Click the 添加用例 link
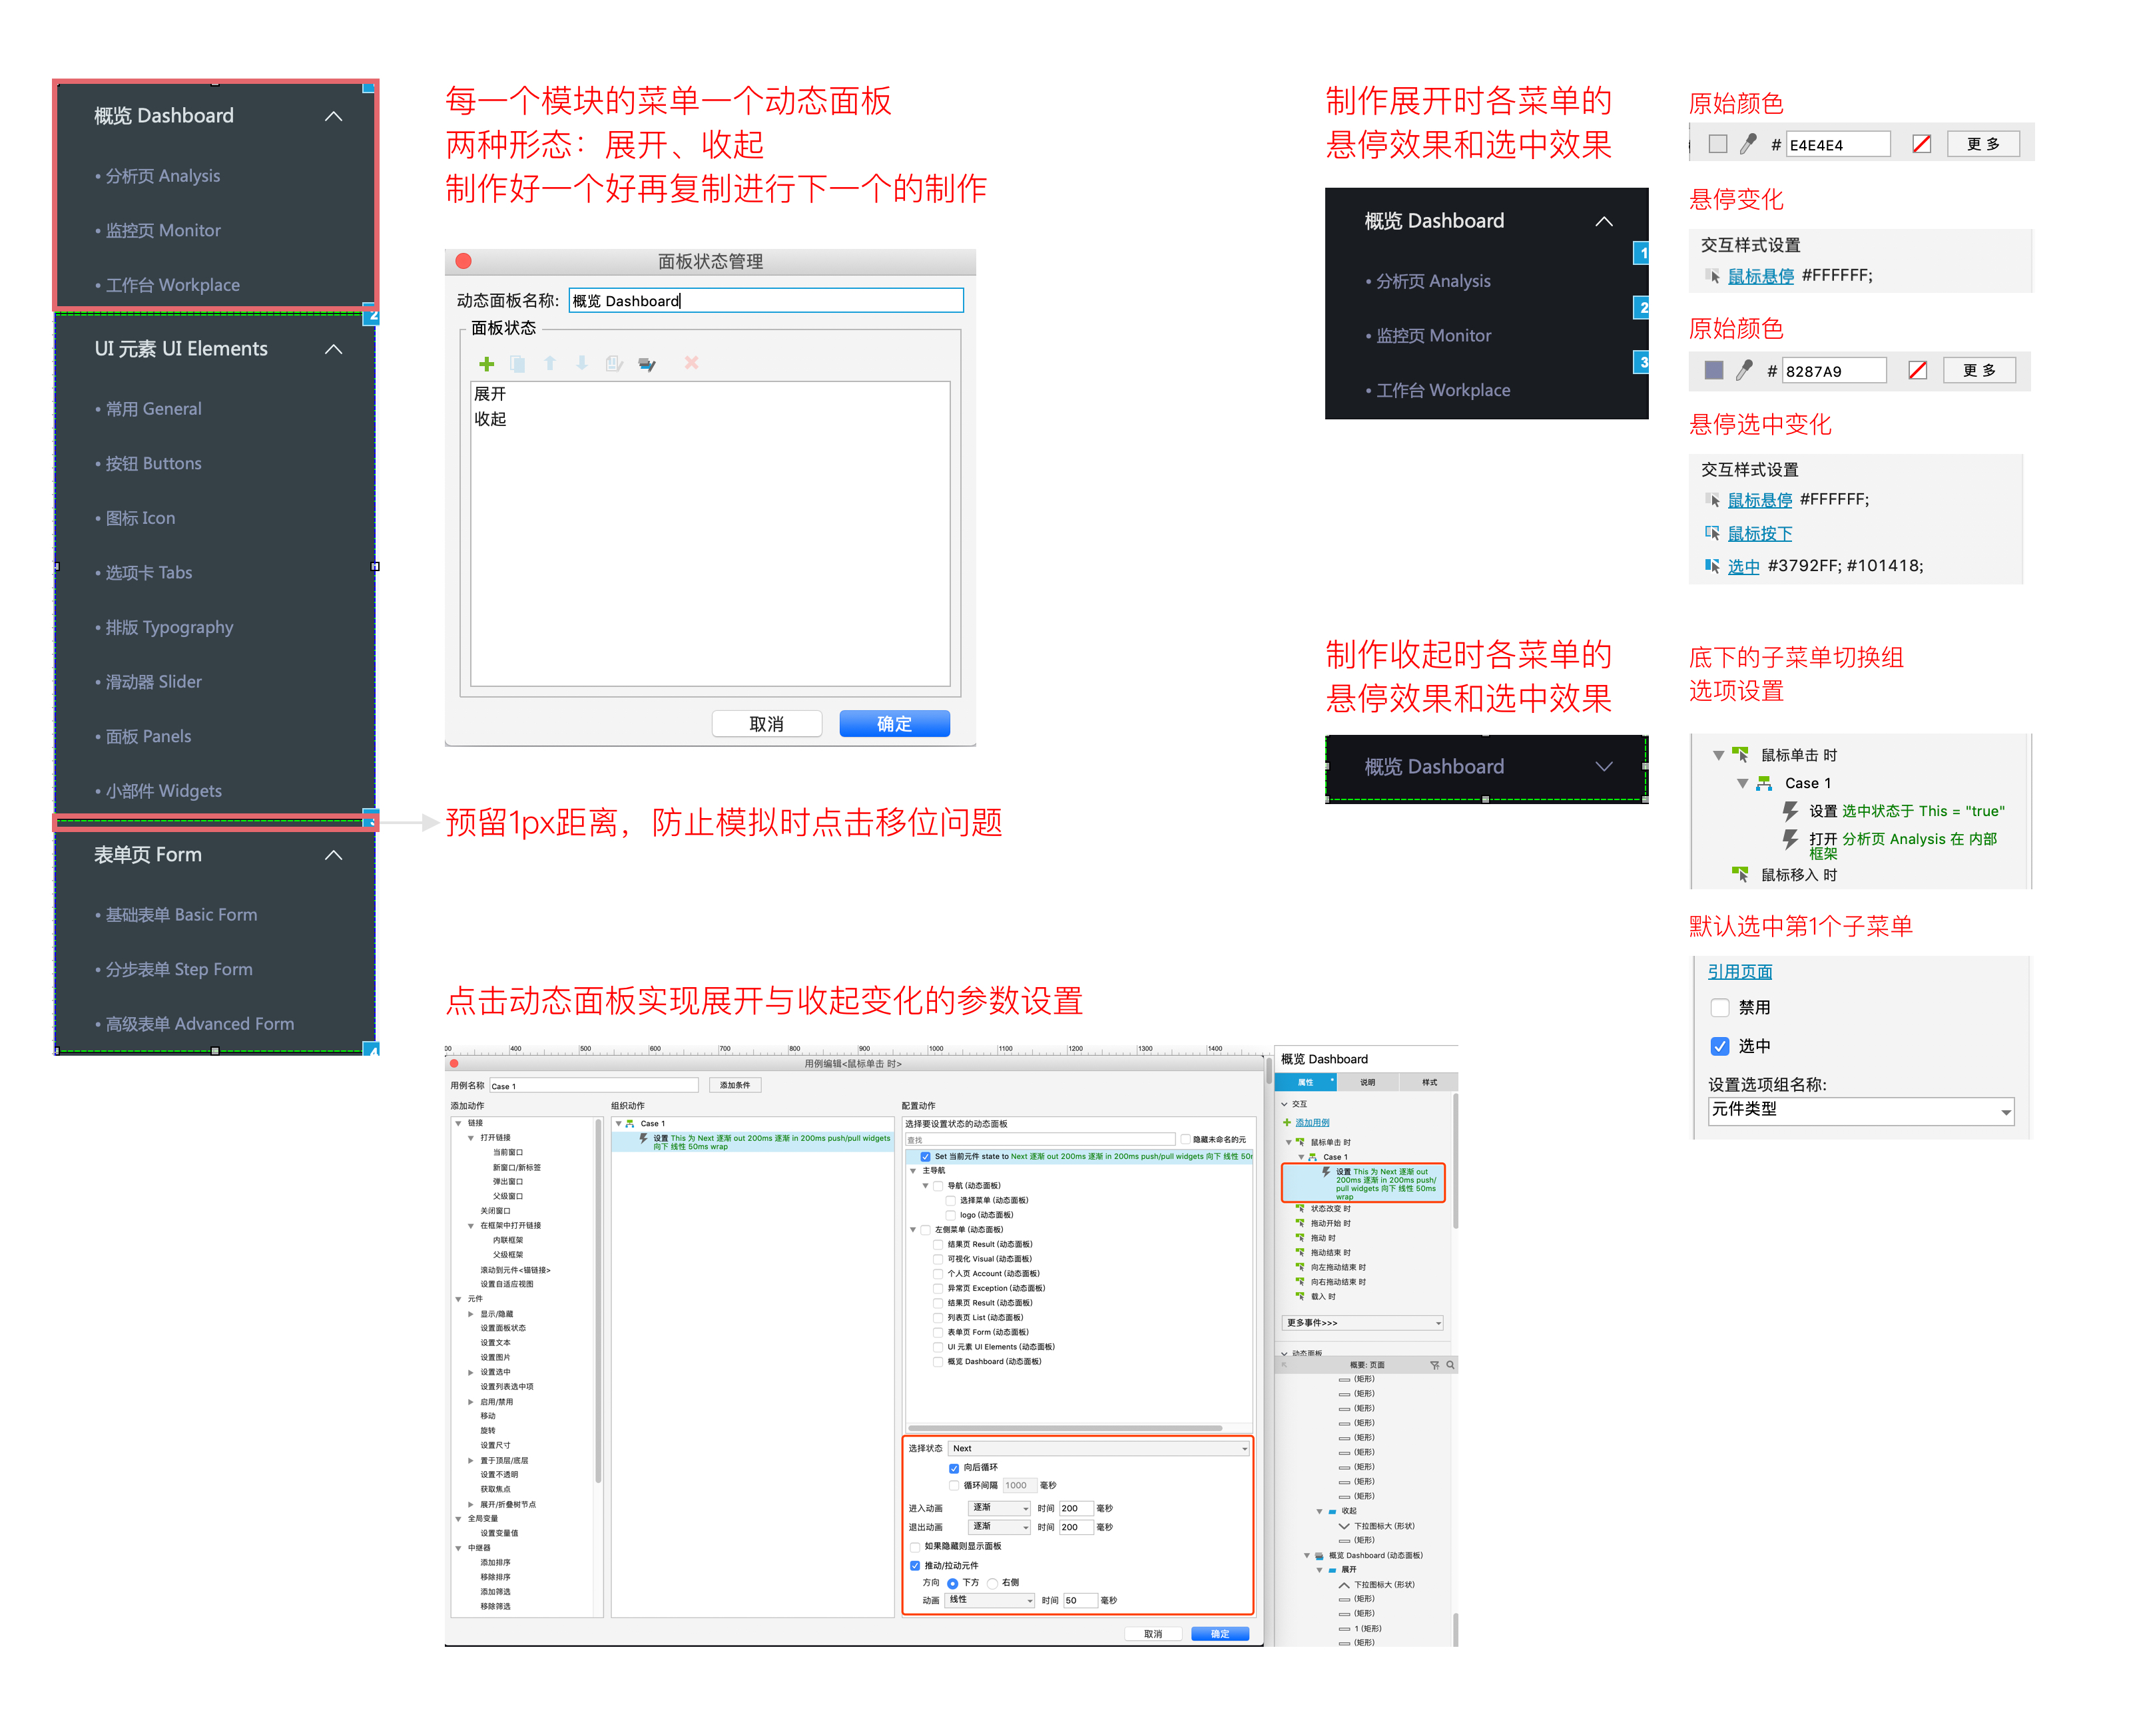The height and width of the screenshot is (1736, 2131). click(x=1312, y=1123)
